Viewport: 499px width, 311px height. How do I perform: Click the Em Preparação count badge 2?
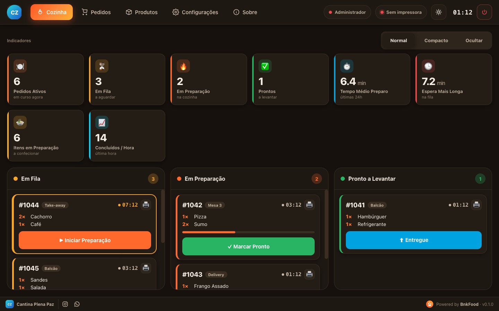(317, 179)
